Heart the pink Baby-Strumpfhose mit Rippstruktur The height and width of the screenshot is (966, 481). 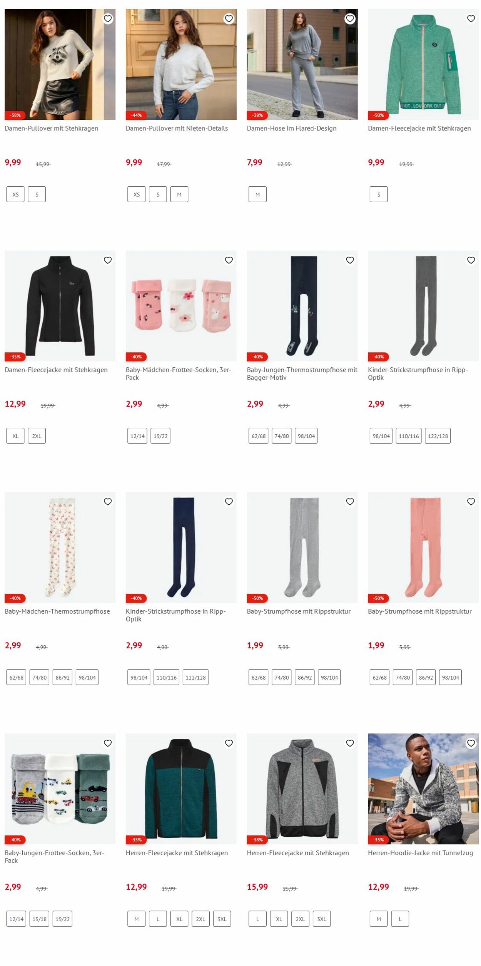tap(471, 502)
